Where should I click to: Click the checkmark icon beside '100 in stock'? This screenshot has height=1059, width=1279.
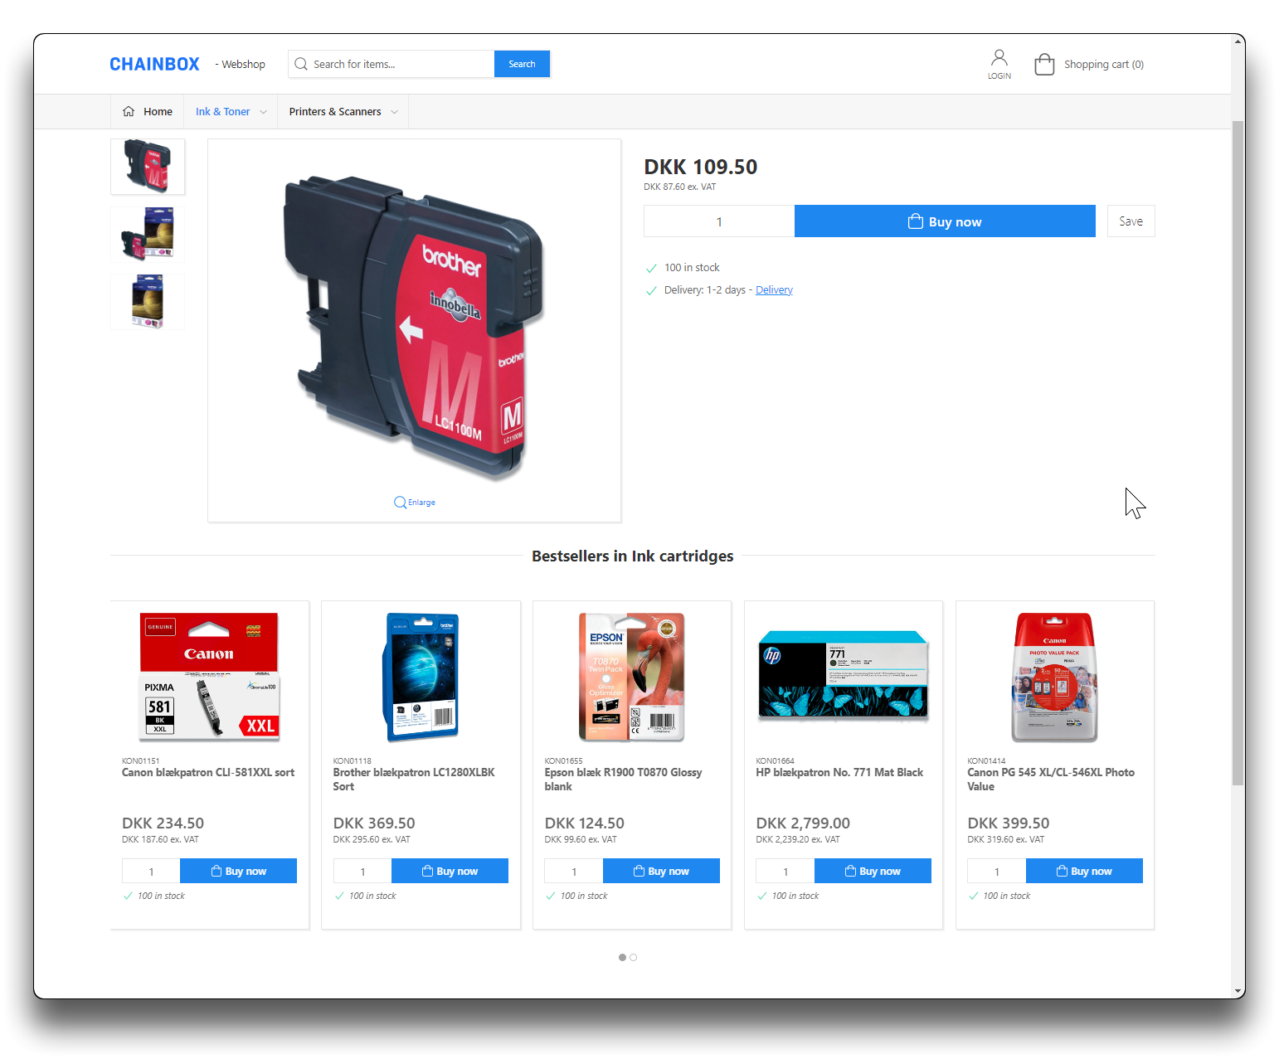click(651, 268)
